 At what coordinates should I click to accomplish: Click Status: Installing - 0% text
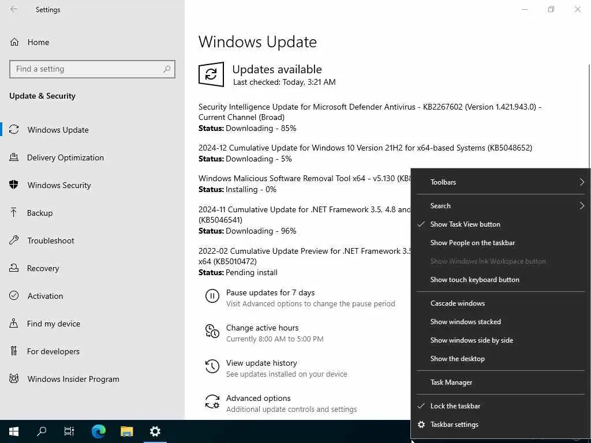(x=237, y=189)
